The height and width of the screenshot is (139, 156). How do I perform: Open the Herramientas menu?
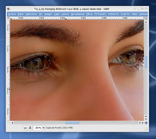coord(78,14)
